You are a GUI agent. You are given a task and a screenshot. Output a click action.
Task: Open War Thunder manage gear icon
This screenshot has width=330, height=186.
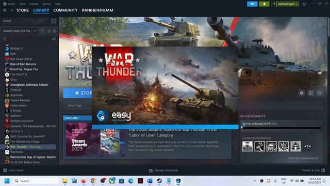(302, 93)
